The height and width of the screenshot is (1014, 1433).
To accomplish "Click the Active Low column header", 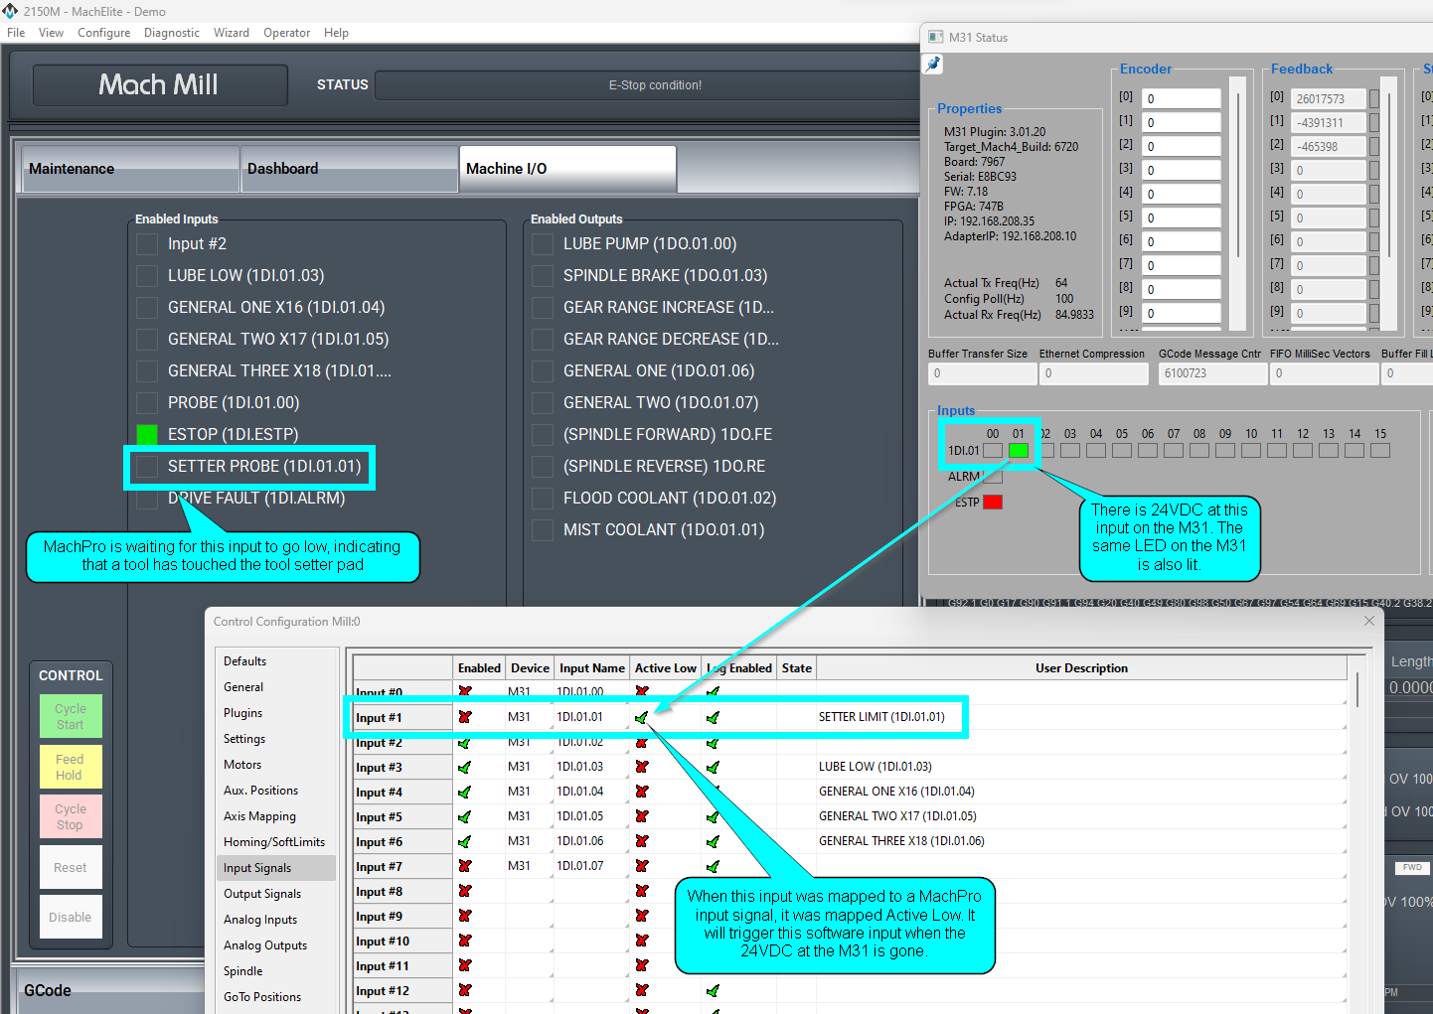I will (x=666, y=668).
